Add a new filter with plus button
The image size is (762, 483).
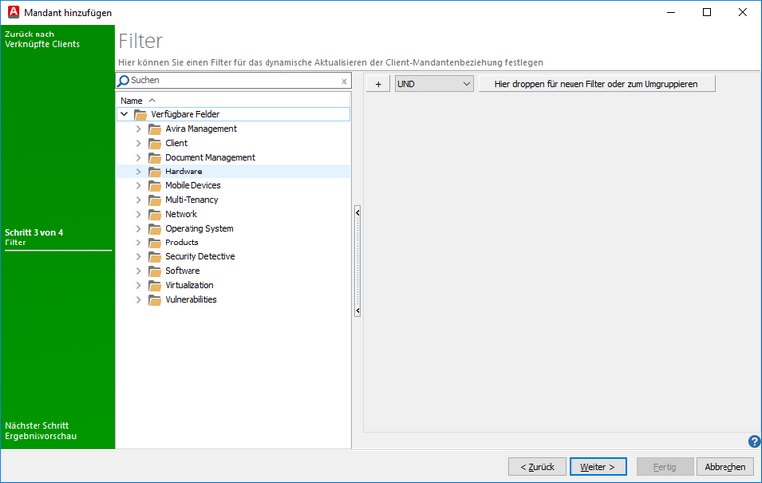click(x=377, y=84)
